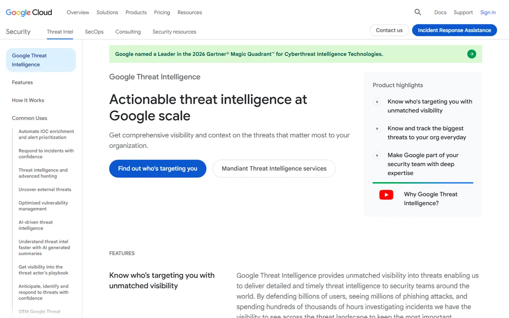Switch to the SecOps tab

click(94, 32)
